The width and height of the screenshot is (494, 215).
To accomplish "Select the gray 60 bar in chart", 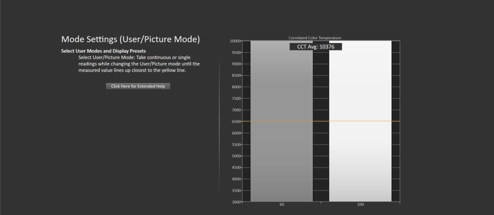I will point(282,121).
